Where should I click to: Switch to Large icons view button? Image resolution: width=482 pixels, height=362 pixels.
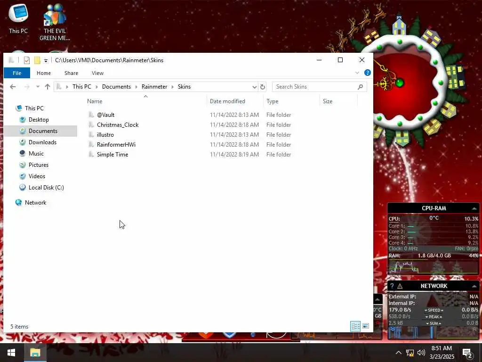[365, 326]
